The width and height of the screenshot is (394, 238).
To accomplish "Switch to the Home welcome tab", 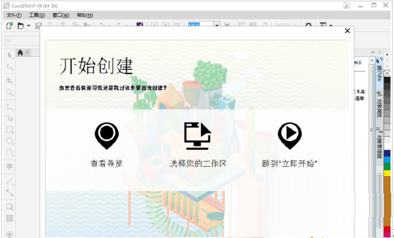I will coord(20,52).
